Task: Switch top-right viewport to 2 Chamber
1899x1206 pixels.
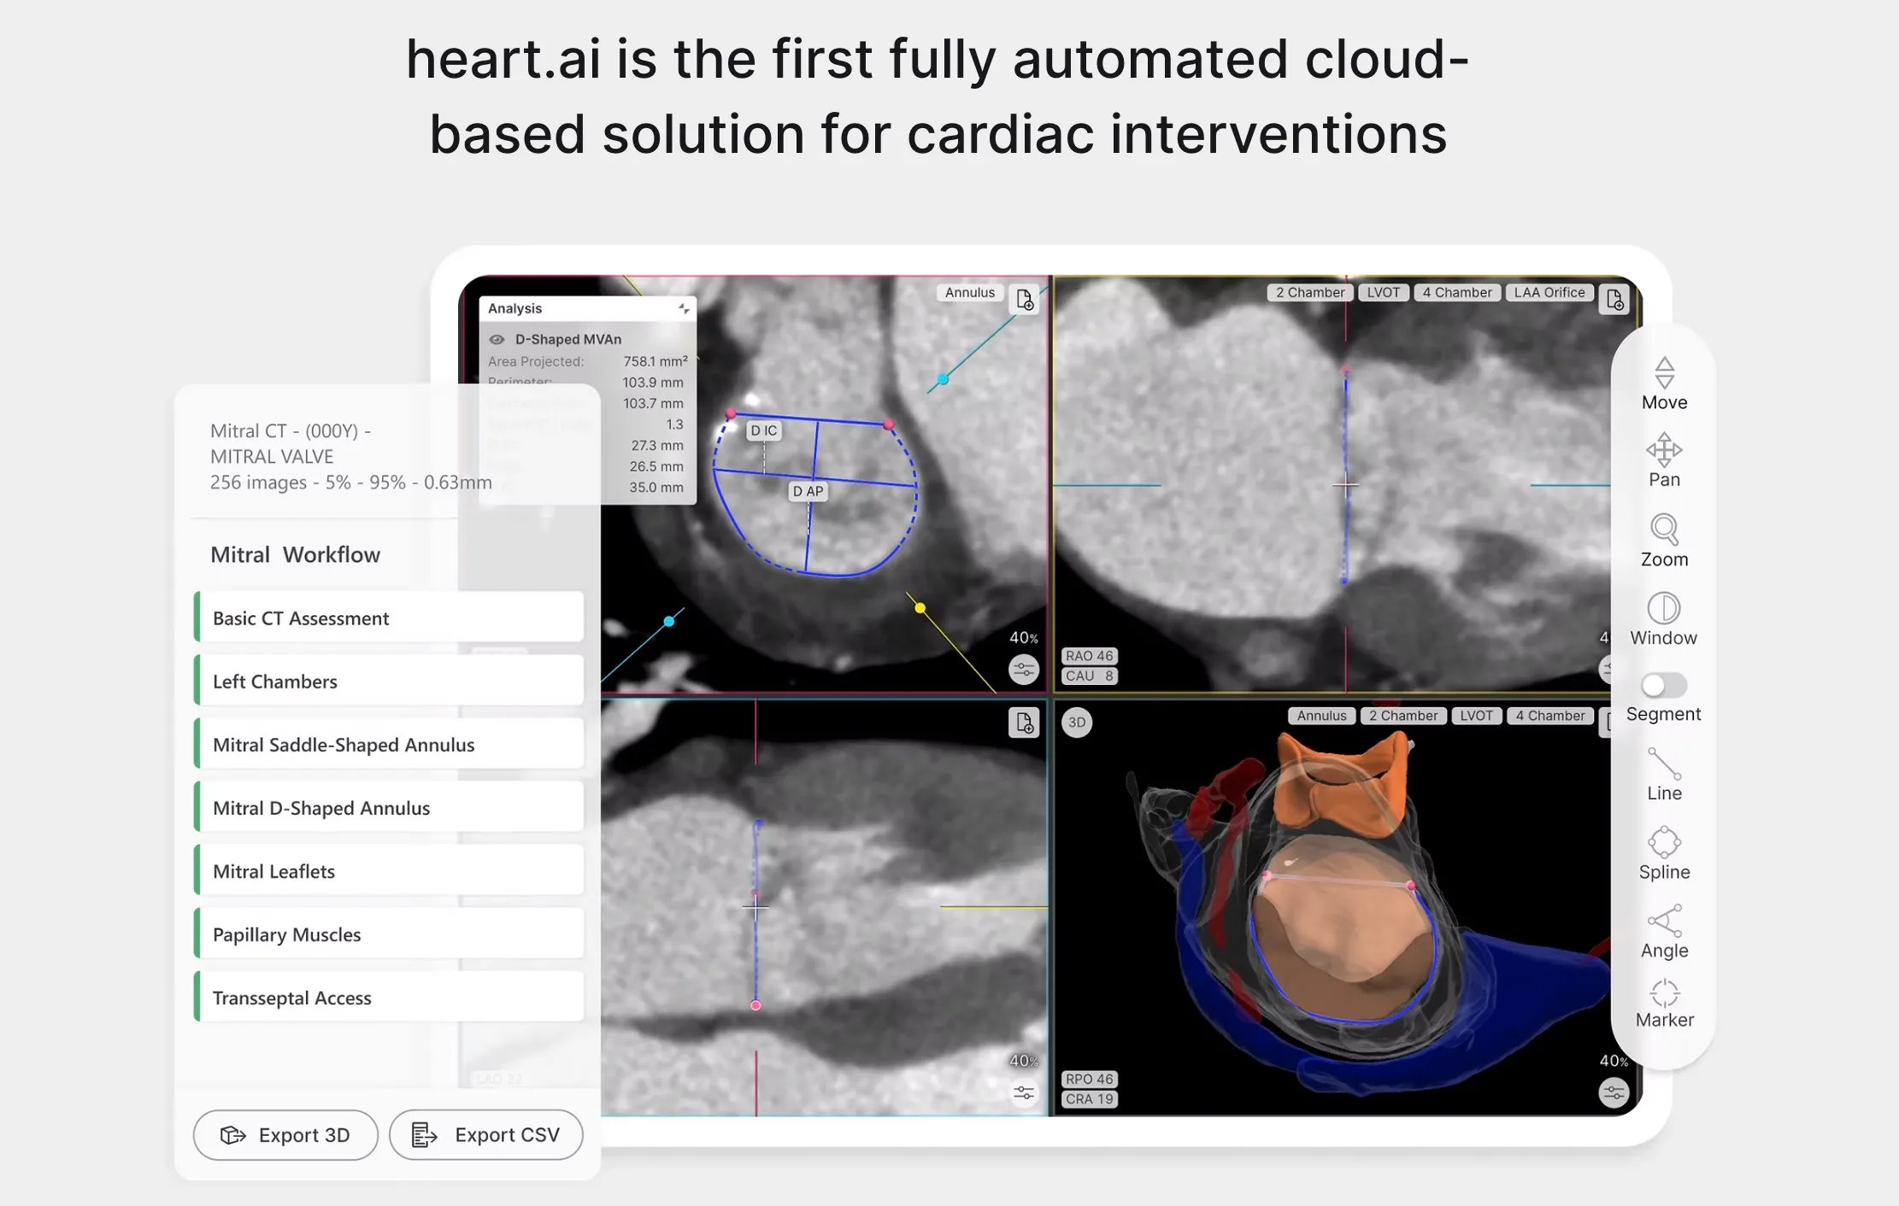Action: pyautogui.click(x=1310, y=292)
